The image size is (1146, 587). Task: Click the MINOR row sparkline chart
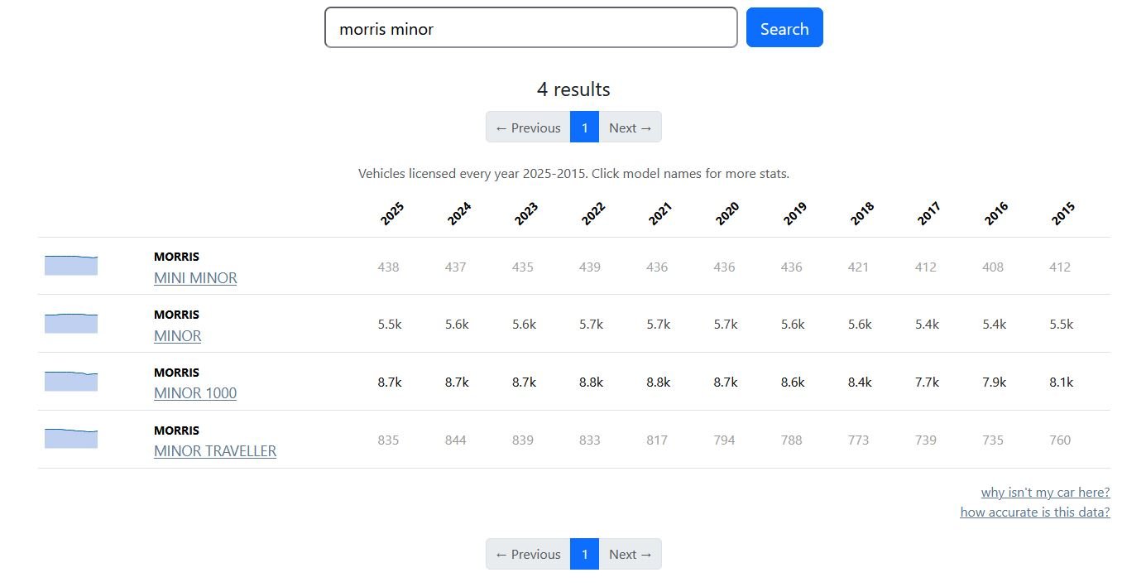[x=71, y=323]
